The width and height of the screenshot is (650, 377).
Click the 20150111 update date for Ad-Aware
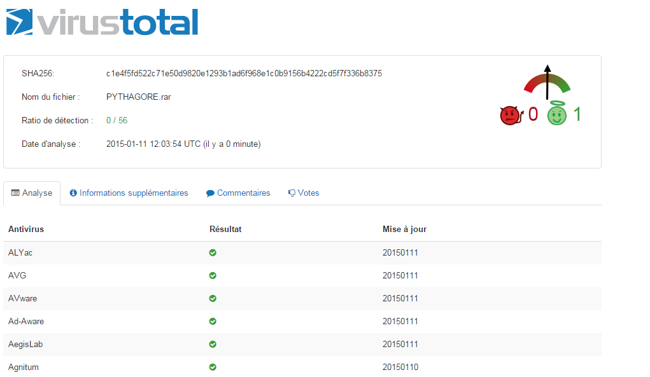(x=400, y=321)
